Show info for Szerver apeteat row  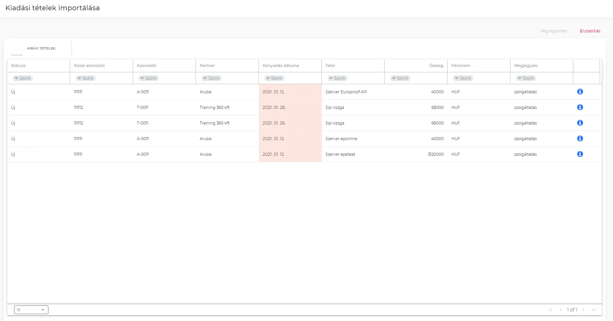pos(580,154)
